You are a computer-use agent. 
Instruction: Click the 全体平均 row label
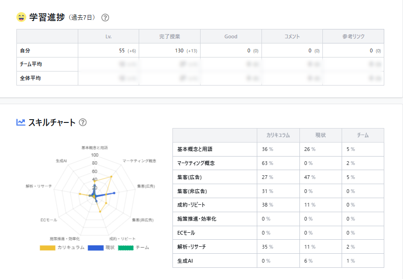[30, 78]
